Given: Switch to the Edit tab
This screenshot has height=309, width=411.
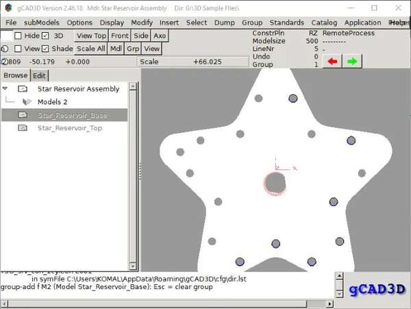Looking at the screenshot, I should pyautogui.click(x=39, y=76).
